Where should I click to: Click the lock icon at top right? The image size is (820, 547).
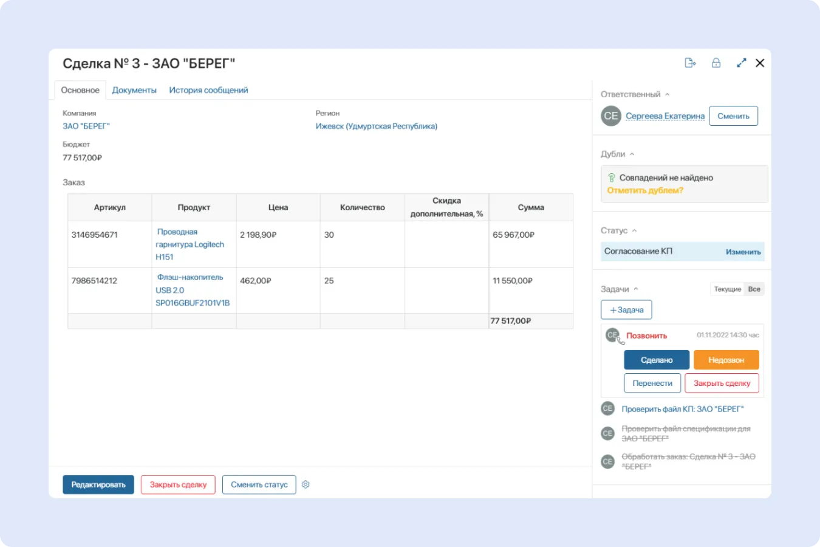point(716,63)
